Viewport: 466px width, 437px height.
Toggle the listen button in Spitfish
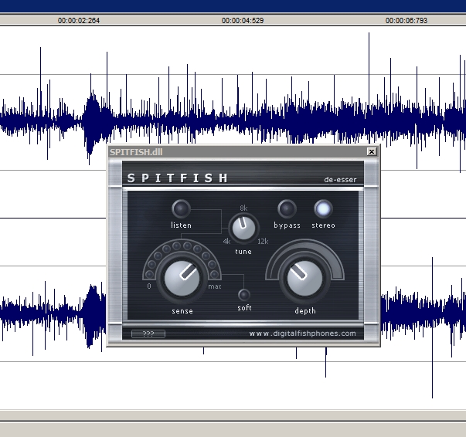(181, 208)
